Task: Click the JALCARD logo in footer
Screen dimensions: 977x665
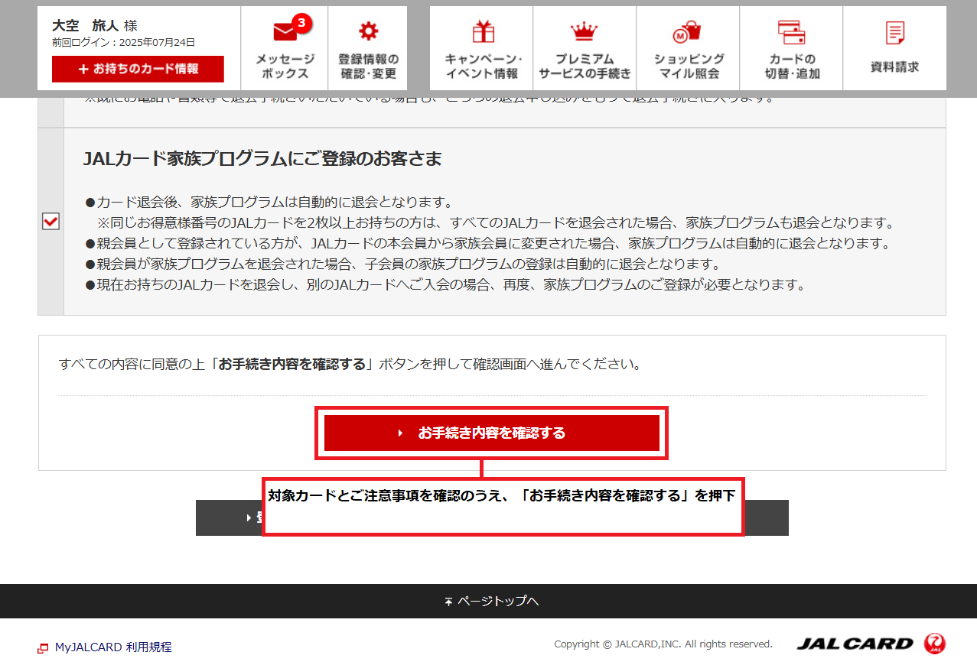Action: (x=871, y=644)
